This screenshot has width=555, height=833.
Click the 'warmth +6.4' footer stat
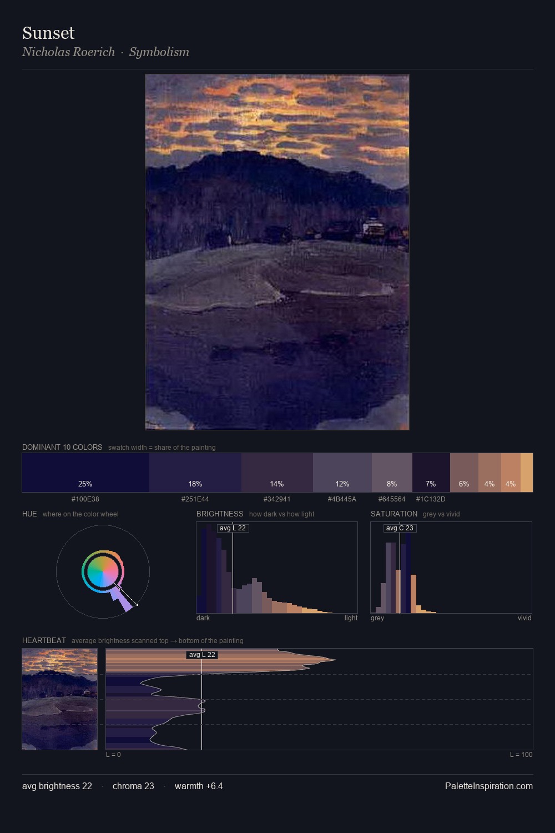pos(199,786)
